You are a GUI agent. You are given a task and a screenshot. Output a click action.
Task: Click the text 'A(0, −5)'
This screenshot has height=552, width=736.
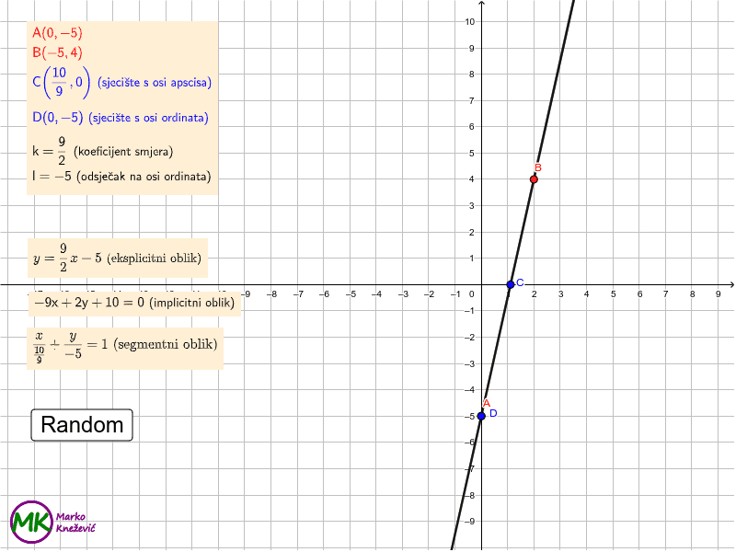[57, 33]
